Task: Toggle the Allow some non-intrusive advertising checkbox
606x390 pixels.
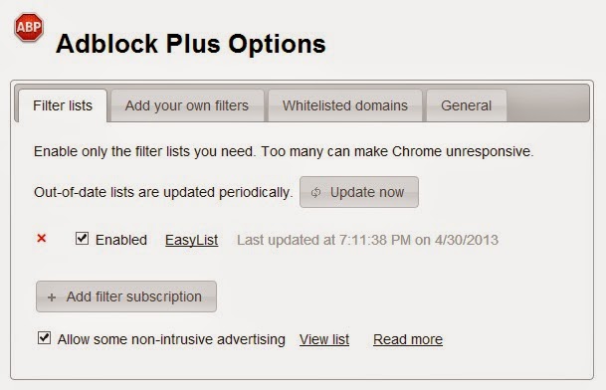Action: pyautogui.click(x=44, y=338)
